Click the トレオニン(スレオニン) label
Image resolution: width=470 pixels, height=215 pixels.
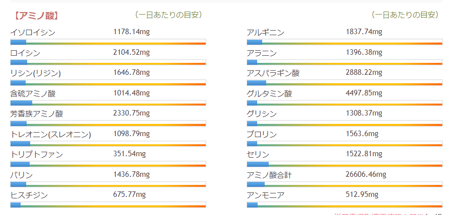(x=50, y=134)
